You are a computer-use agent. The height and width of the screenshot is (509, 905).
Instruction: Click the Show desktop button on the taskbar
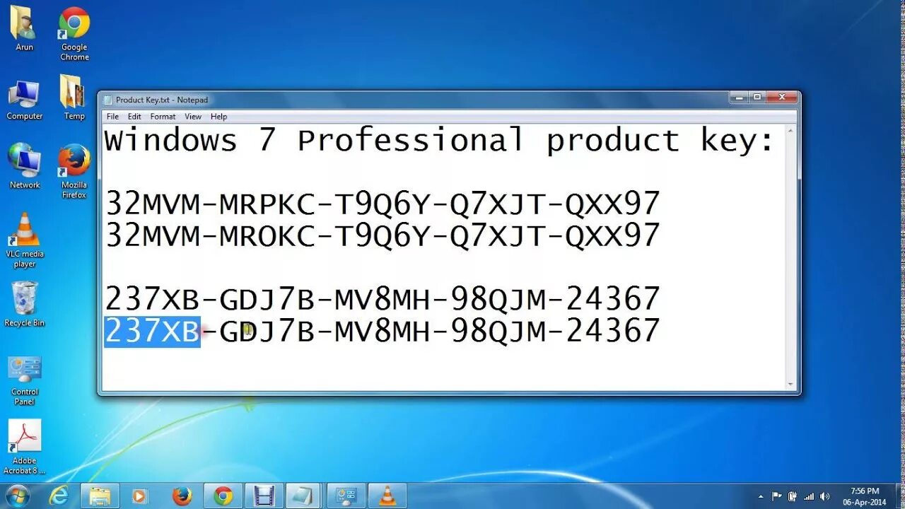pos(899,496)
